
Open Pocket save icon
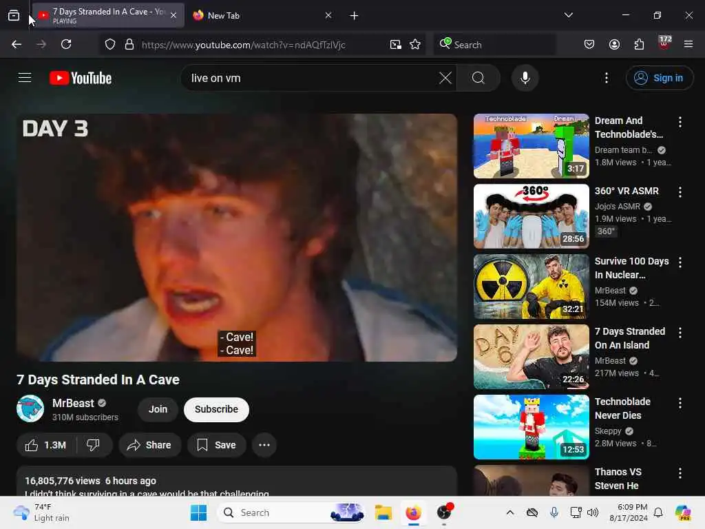coord(589,44)
